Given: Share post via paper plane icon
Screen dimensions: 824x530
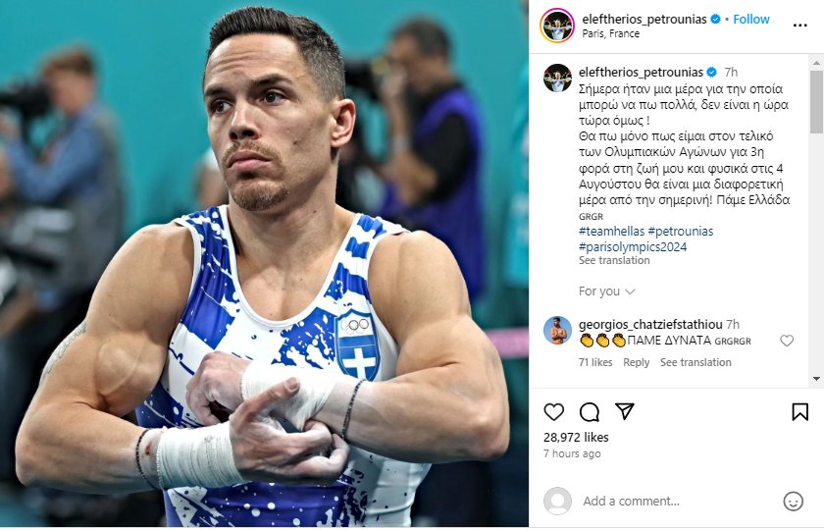Looking at the screenshot, I should 625,411.
